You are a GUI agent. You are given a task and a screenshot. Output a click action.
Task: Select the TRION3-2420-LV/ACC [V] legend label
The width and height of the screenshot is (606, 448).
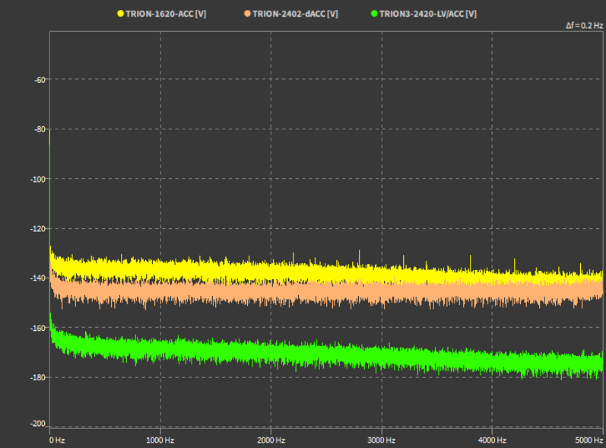tap(427, 14)
